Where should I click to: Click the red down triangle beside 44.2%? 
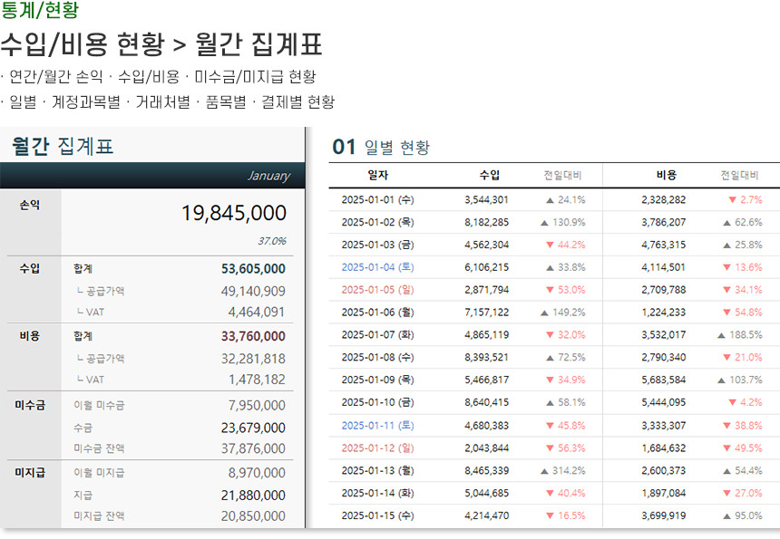[550, 245]
